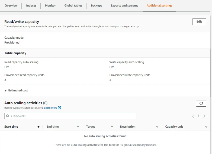Sort by Description column arrow
This screenshot has height=154, width=212.
[157, 127]
